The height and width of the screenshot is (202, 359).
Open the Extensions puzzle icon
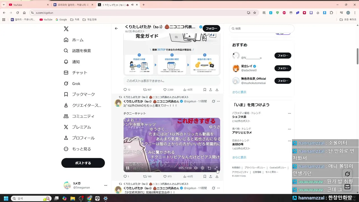[331, 13]
